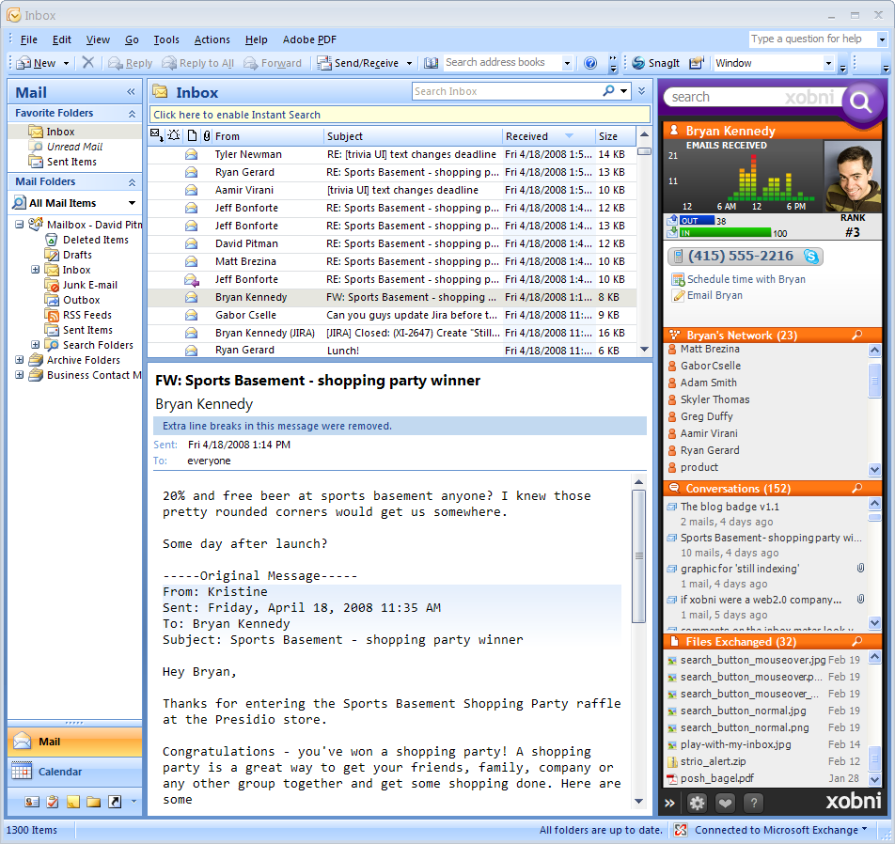This screenshot has height=844, width=895.
Task: Open the SnagIt Window profile dropdown
Action: [x=828, y=63]
